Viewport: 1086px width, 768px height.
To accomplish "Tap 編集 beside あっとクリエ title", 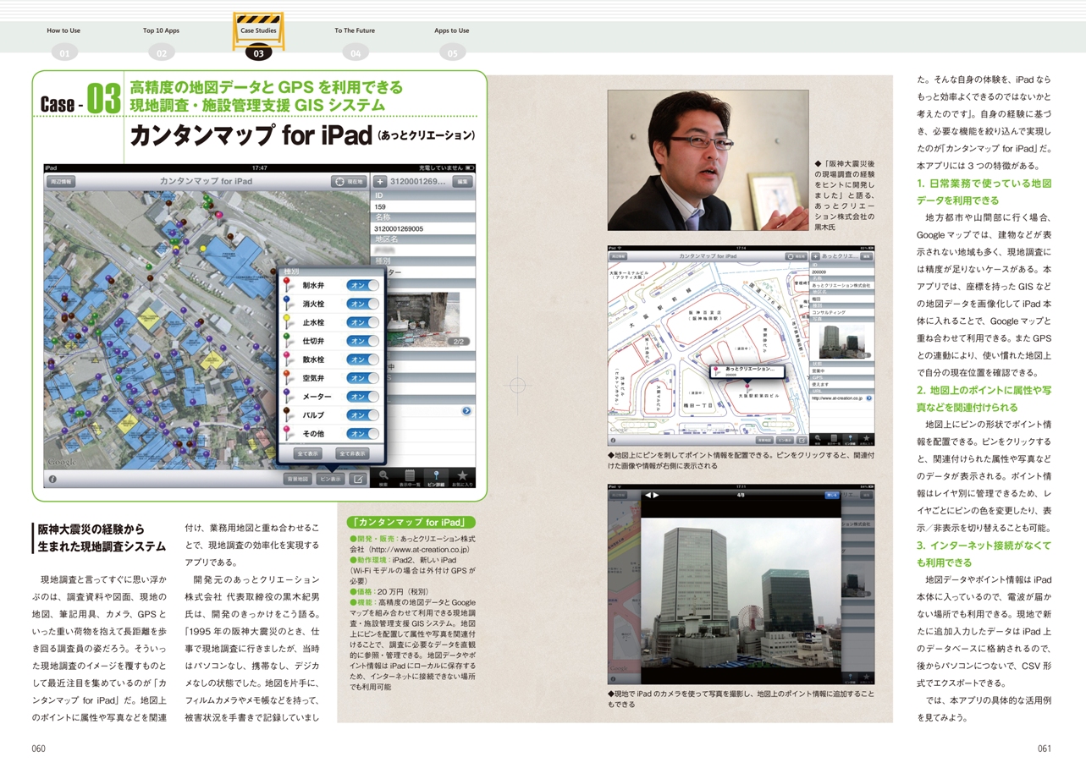I will tap(866, 255).
